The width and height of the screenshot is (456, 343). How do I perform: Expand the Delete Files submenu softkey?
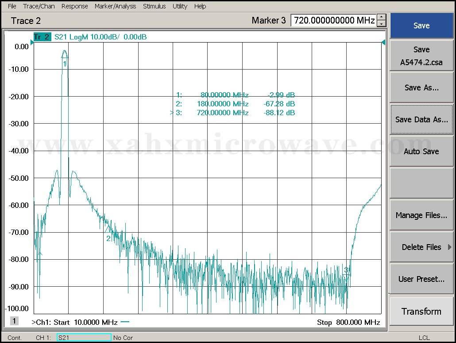pos(421,247)
